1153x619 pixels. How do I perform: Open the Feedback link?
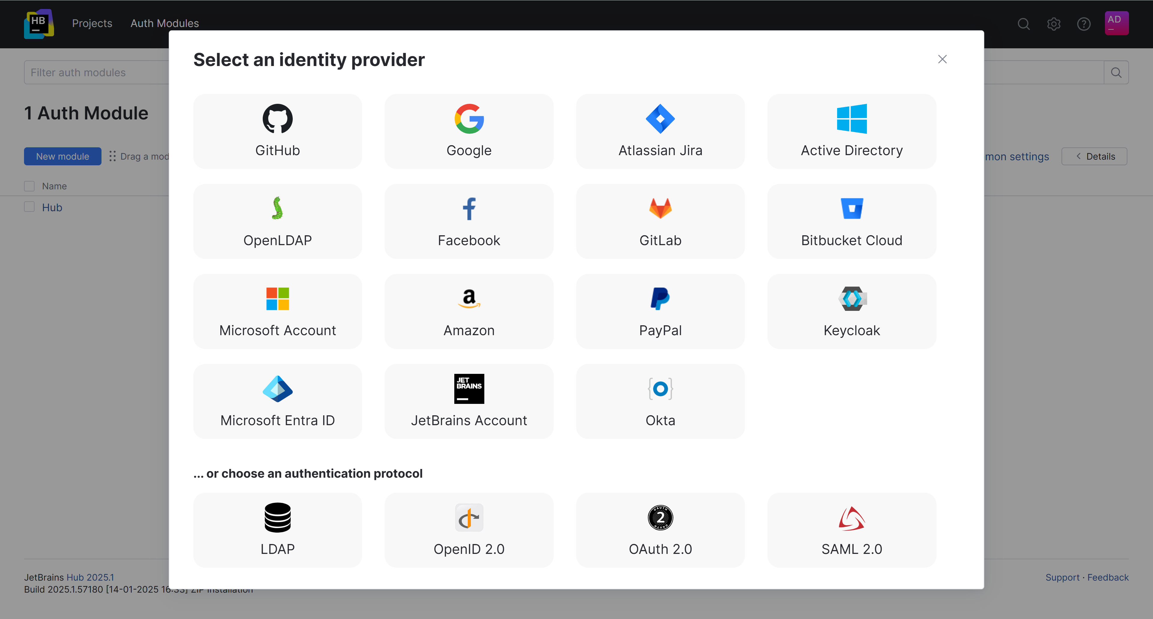pyautogui.click(x=1108, y=577)
